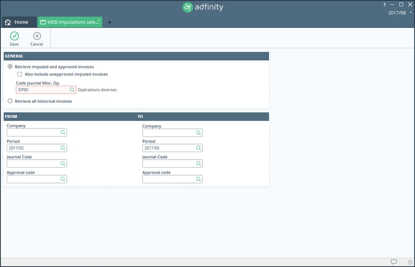The image size is (415, 267).
Task: Click the Save checkmark icon
Action: pyautogui.click(x=14, y=36)
